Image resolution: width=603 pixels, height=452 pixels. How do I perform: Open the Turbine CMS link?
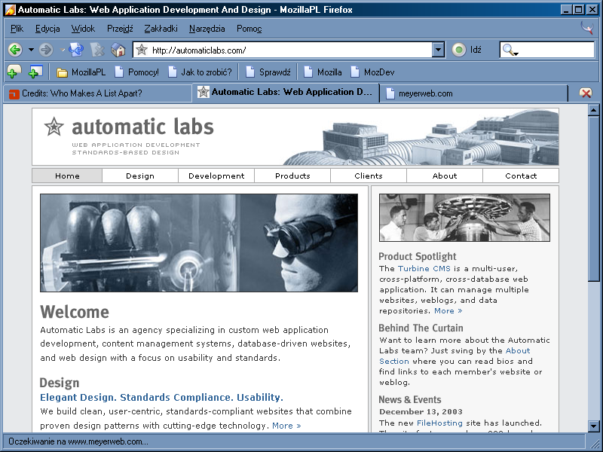pos(424,268)
